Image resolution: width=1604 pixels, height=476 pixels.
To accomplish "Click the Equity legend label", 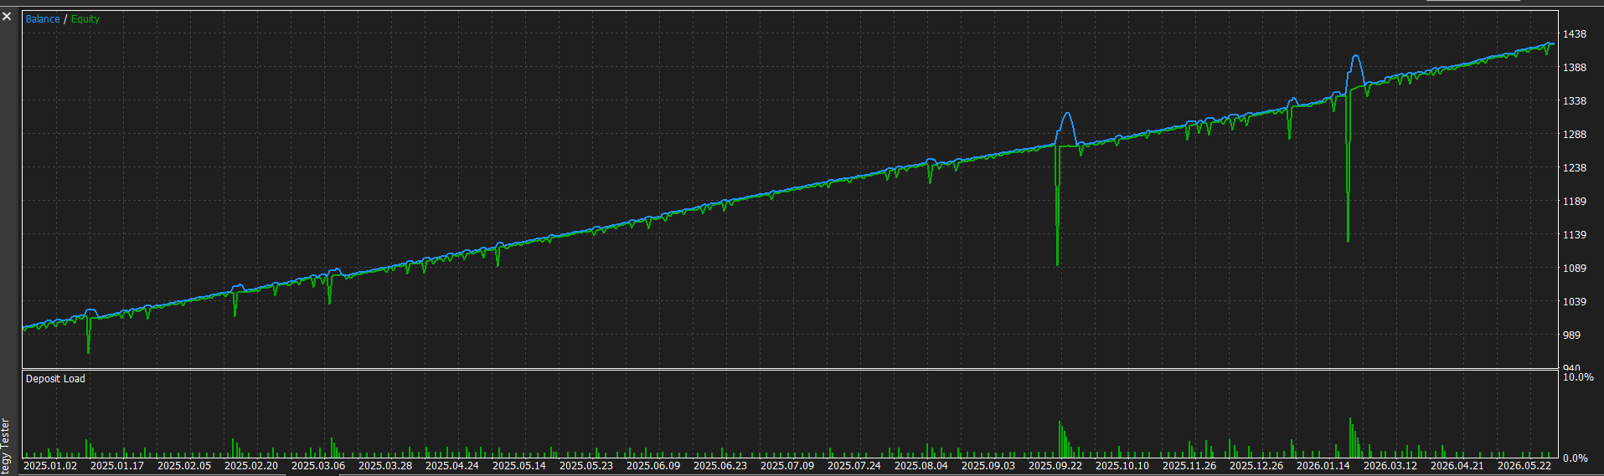I will coord(85,19).
